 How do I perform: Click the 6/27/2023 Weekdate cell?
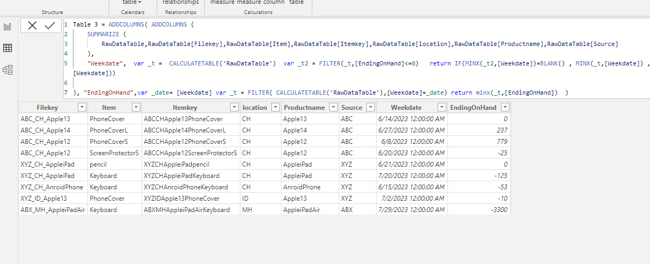click(x=412, y=130)
